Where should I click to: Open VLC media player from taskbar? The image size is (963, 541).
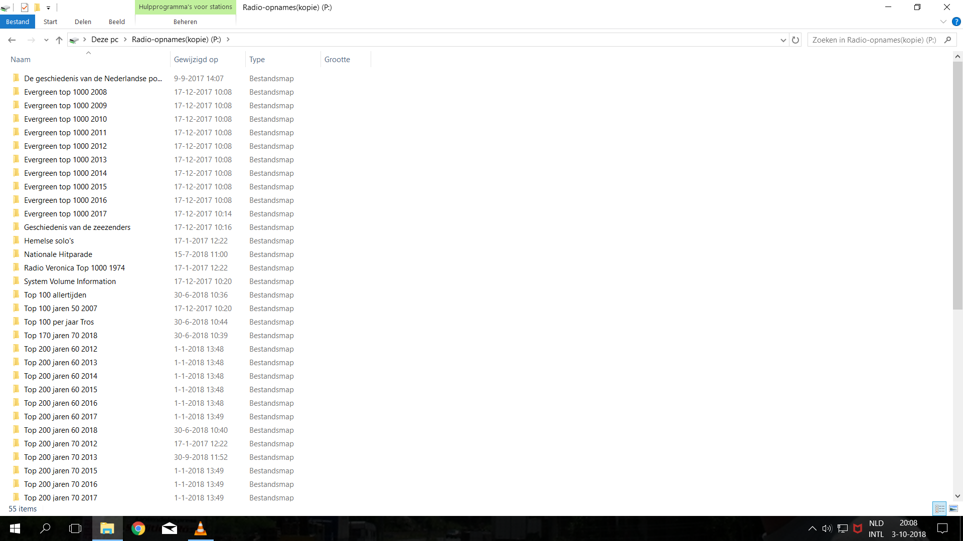tap(201, 528)
